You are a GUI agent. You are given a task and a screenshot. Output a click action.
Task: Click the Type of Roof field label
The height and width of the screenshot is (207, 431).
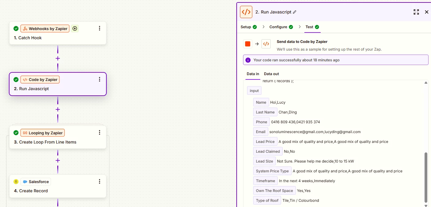(x=267, y=200)
